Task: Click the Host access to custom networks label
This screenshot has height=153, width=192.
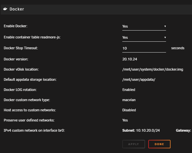Action: (x=30, y=110)
